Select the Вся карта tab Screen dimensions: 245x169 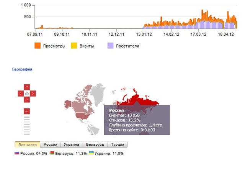coord(27,144)
